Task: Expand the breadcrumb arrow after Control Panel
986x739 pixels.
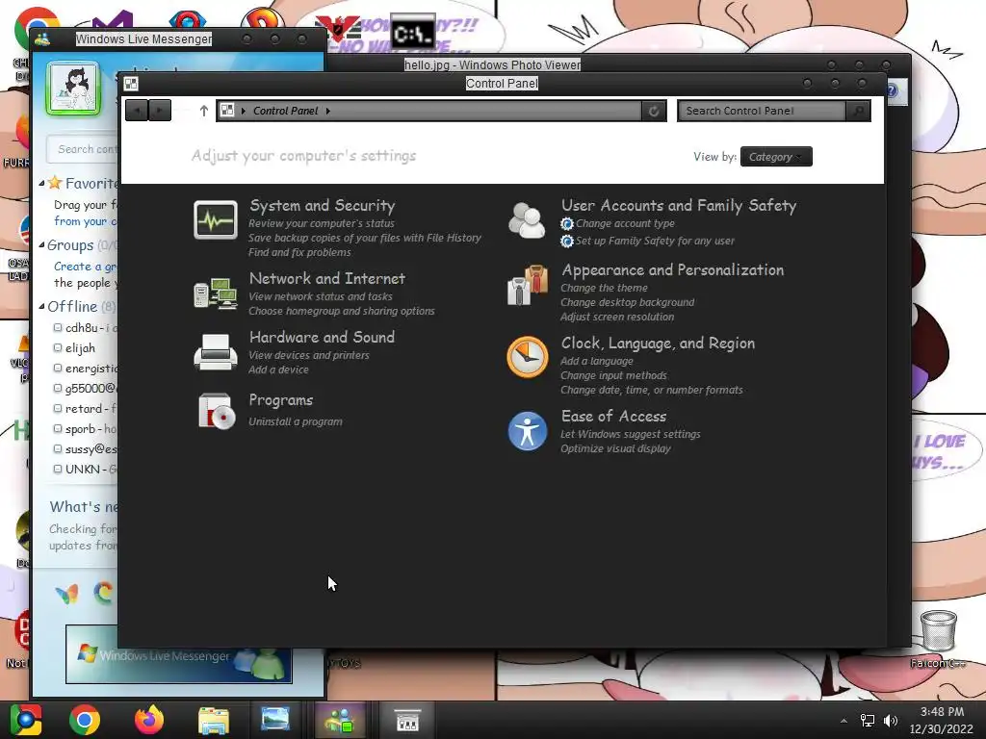Action: (x=327, y=112)
